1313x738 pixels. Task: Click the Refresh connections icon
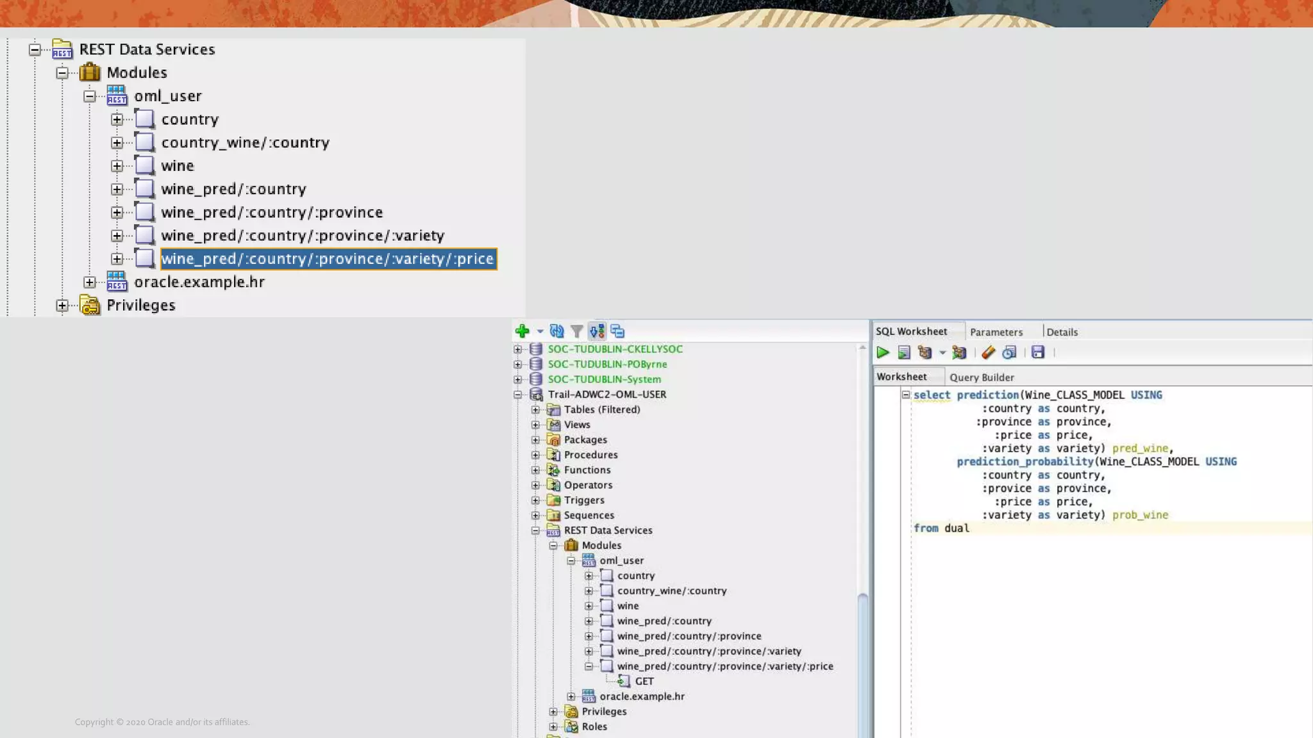pos(556,331)
